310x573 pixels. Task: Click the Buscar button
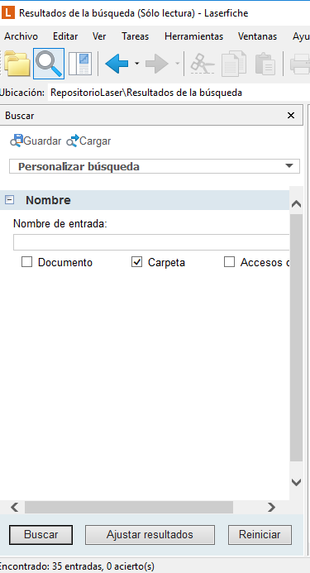(41, 535)
